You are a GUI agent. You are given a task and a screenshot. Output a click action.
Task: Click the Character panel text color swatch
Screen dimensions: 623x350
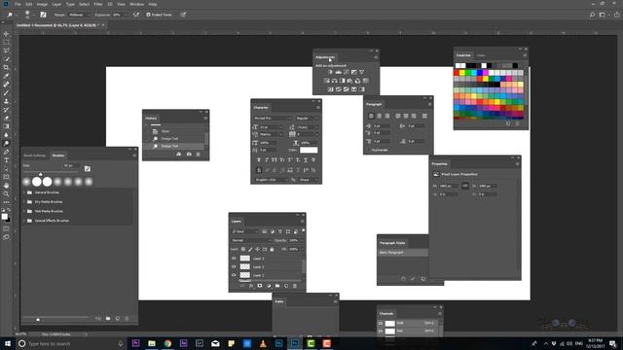[x=309, y=150]
